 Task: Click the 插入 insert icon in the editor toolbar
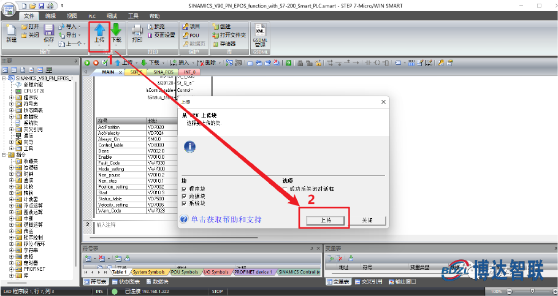pyautogui.click(x=174, y=63)
